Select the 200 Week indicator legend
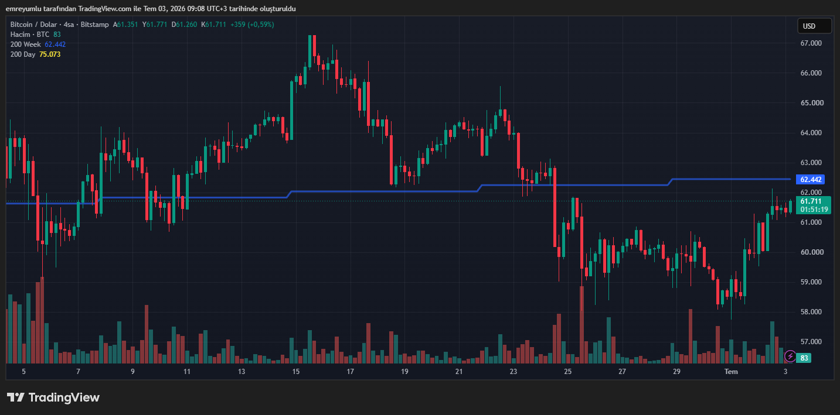This screenshot has width=840, height=415. coord(26,44)
